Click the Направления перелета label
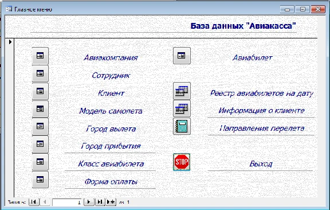Screen dimensions: 330x210 262,128
